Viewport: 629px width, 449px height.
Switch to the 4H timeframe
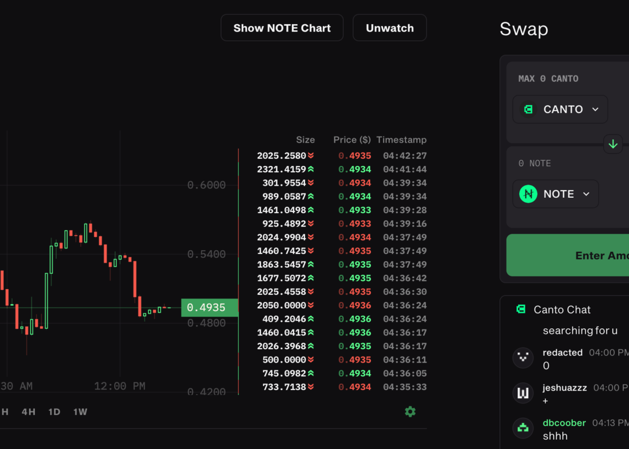tap(28, 412)
